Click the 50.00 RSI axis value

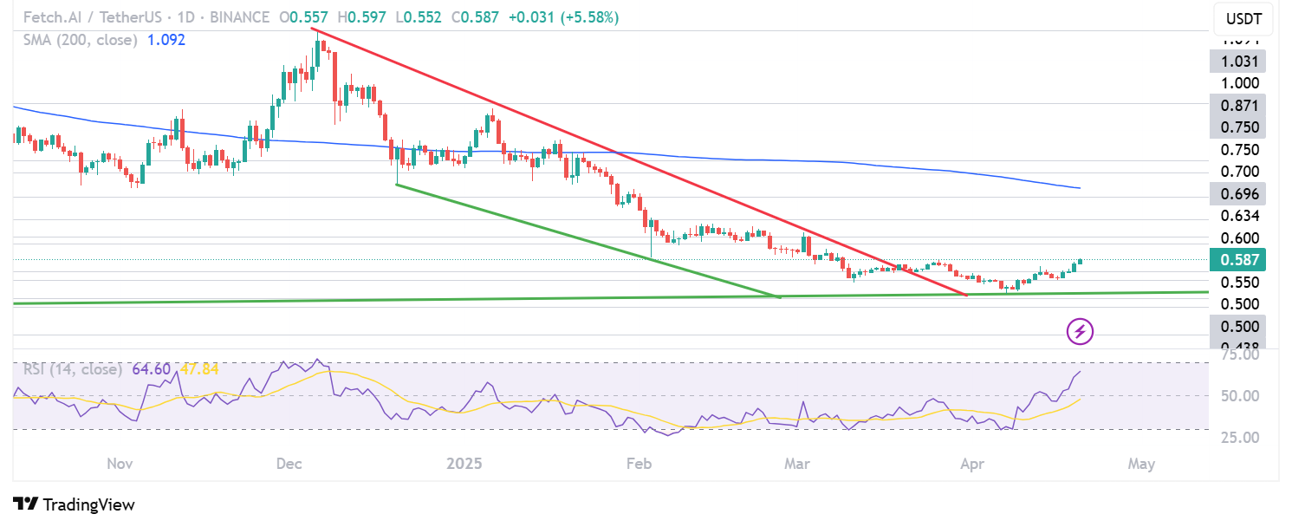point(1240,396)
